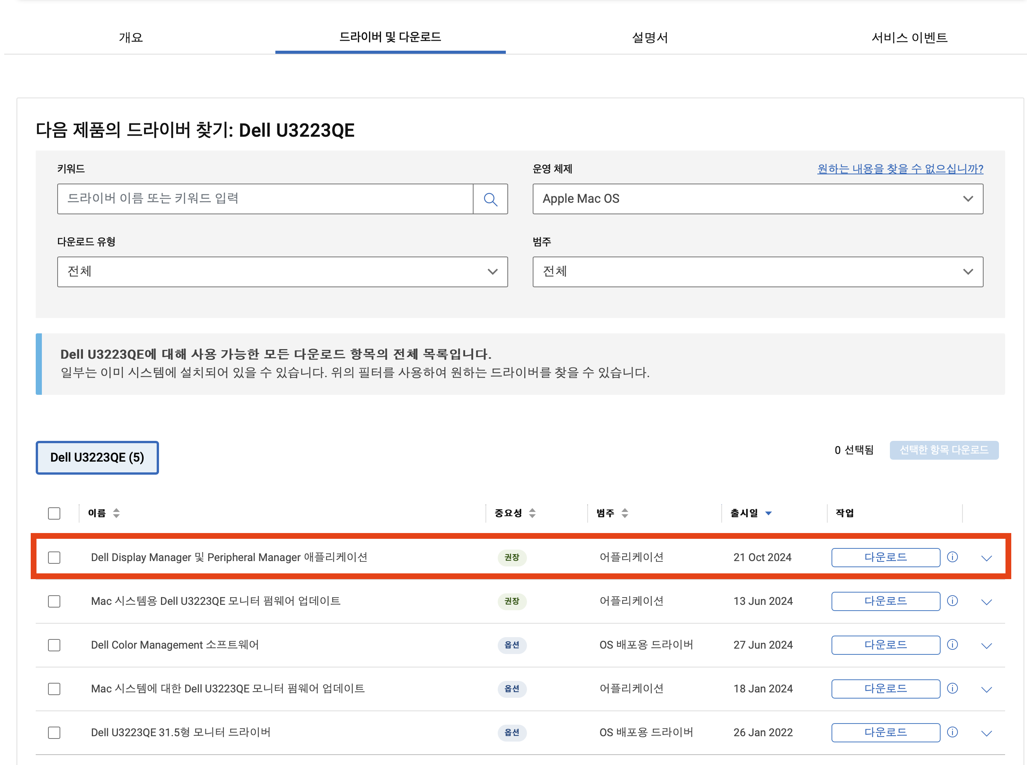Click the Dell U3223QE (5) filter button
1027x765 pixels.
point(97,457)
